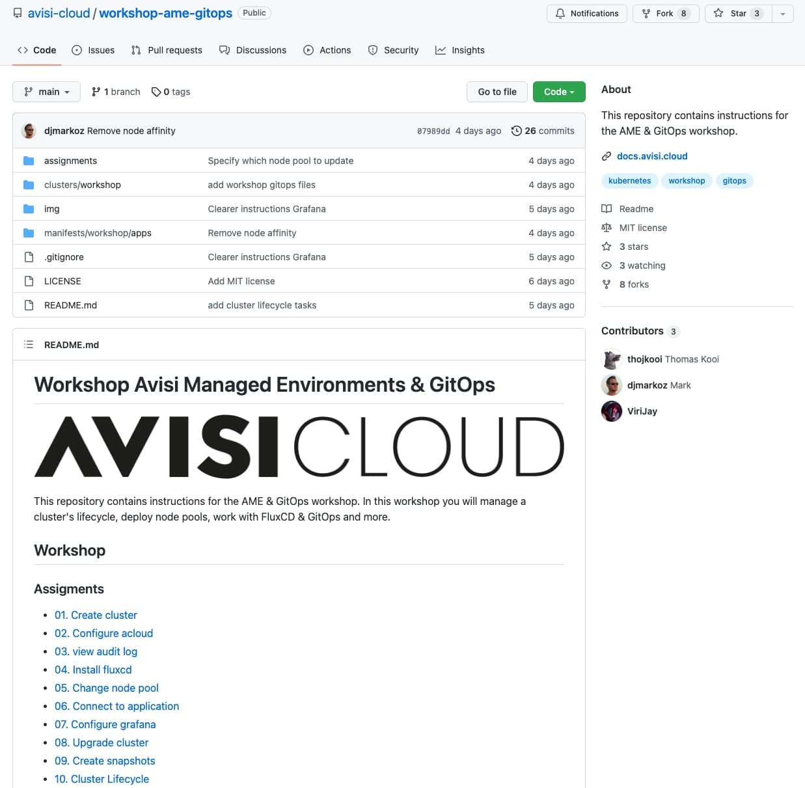
Task: Click the scales icon next to MIT license
Action: [x=607, y=227]
